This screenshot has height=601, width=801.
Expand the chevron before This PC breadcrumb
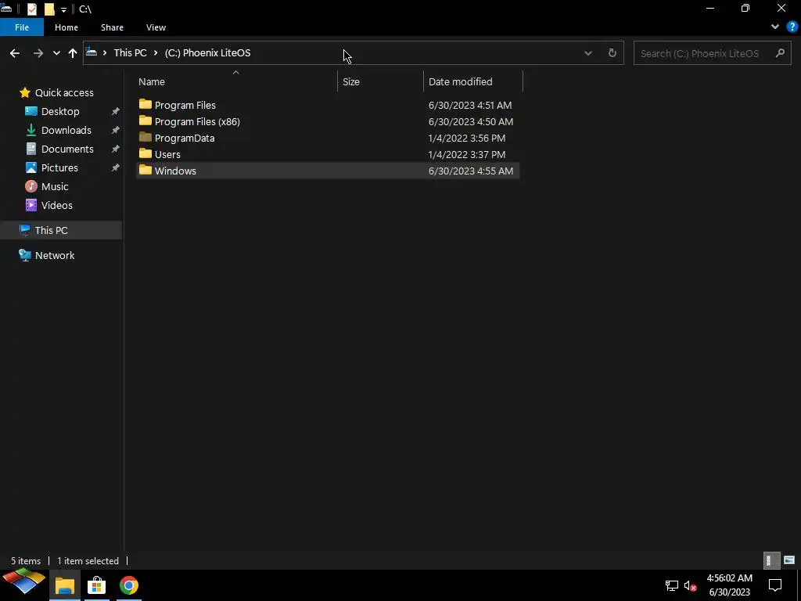pyautogui.click(x=105, y=52)
